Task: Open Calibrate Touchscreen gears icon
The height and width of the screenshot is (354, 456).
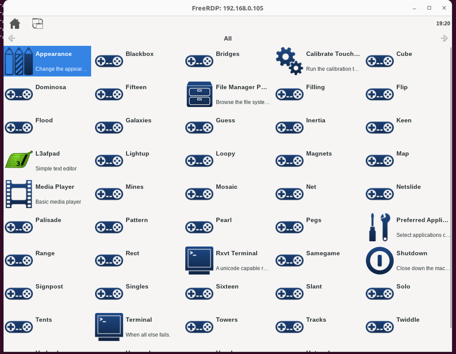Action: pos(289,61)
